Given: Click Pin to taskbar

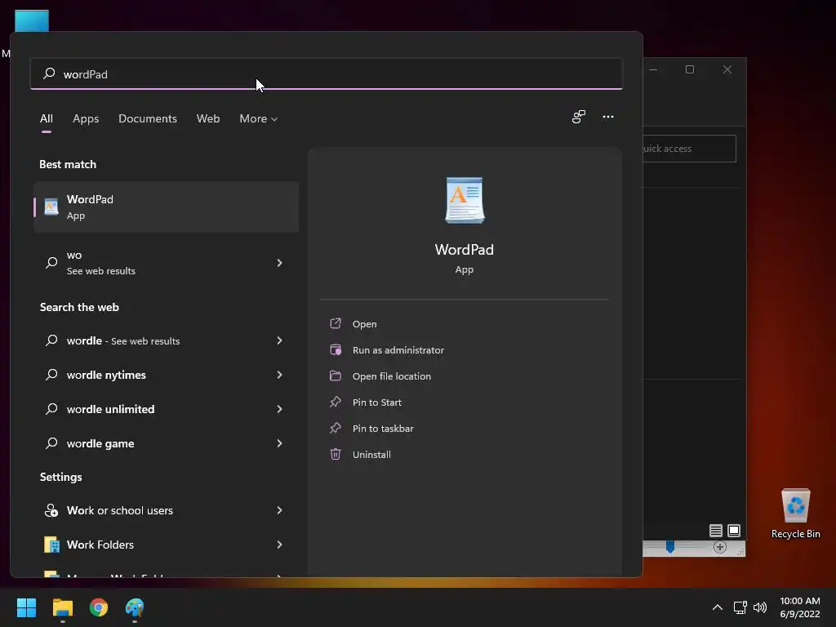Looking at the screenshot, I should [383, 428].
